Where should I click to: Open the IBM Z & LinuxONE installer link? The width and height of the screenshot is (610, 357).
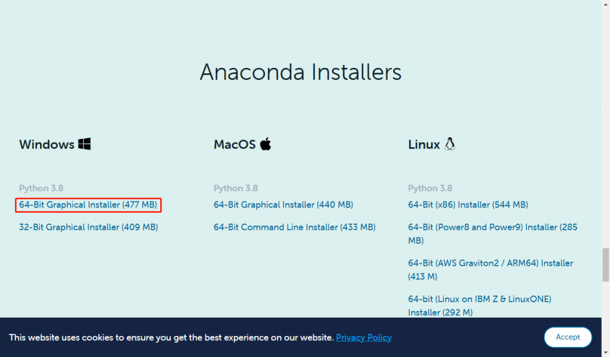(480, 306)
